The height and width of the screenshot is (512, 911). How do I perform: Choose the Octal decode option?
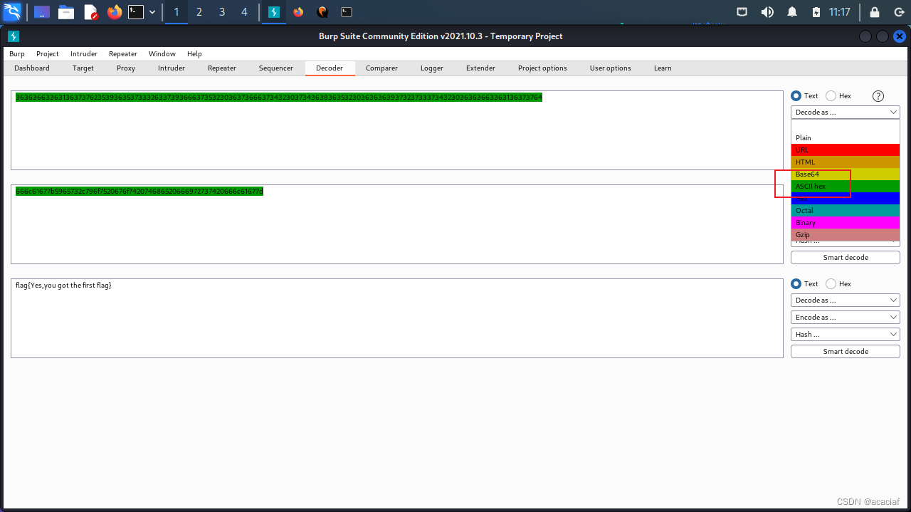[x=846, y=211]
